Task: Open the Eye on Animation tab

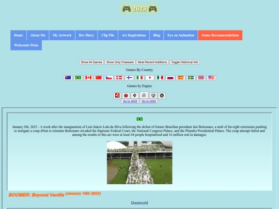Action: point(181,35)
